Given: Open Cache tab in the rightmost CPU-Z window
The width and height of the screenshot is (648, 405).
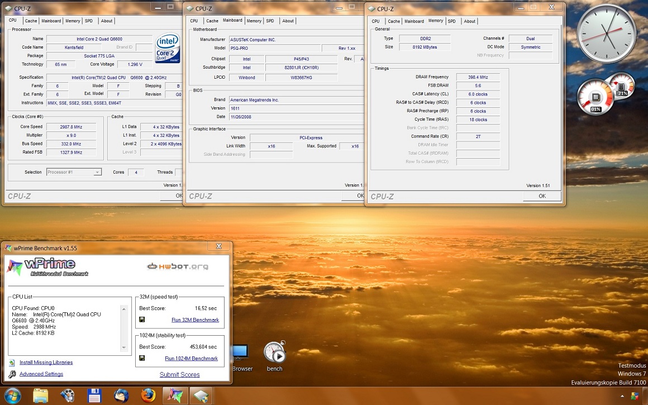Looking at the screenshot, I should pyautogui.click(x=394, y=21).
